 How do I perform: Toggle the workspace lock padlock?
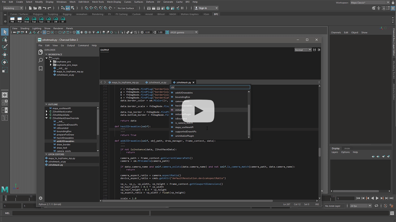point(393,3)
